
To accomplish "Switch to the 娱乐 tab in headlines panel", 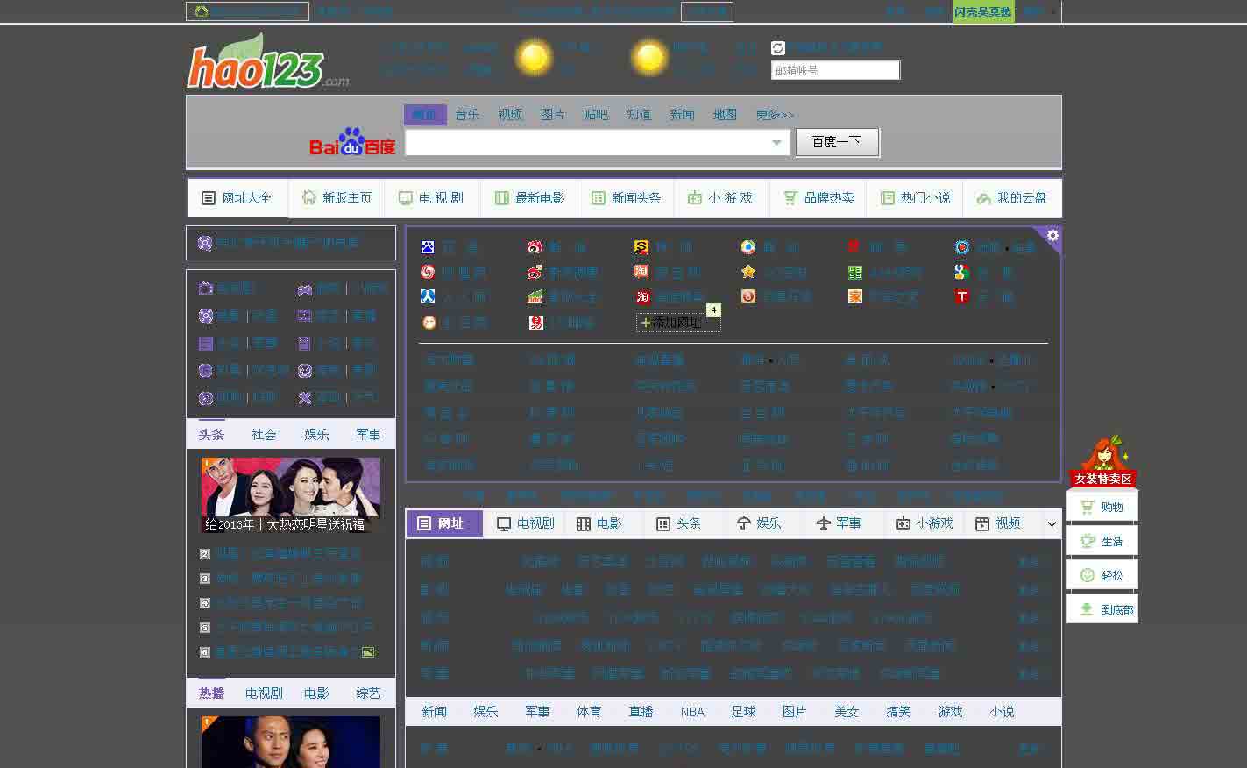I will coord(316,433).
